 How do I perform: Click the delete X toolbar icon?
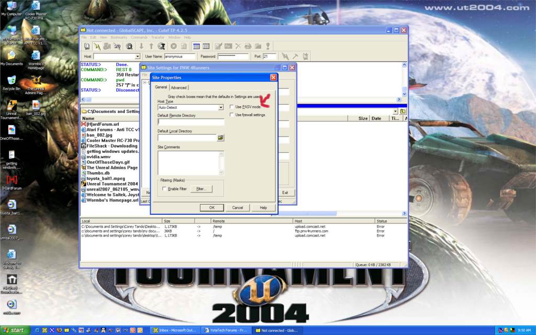(x=238, y=46)
